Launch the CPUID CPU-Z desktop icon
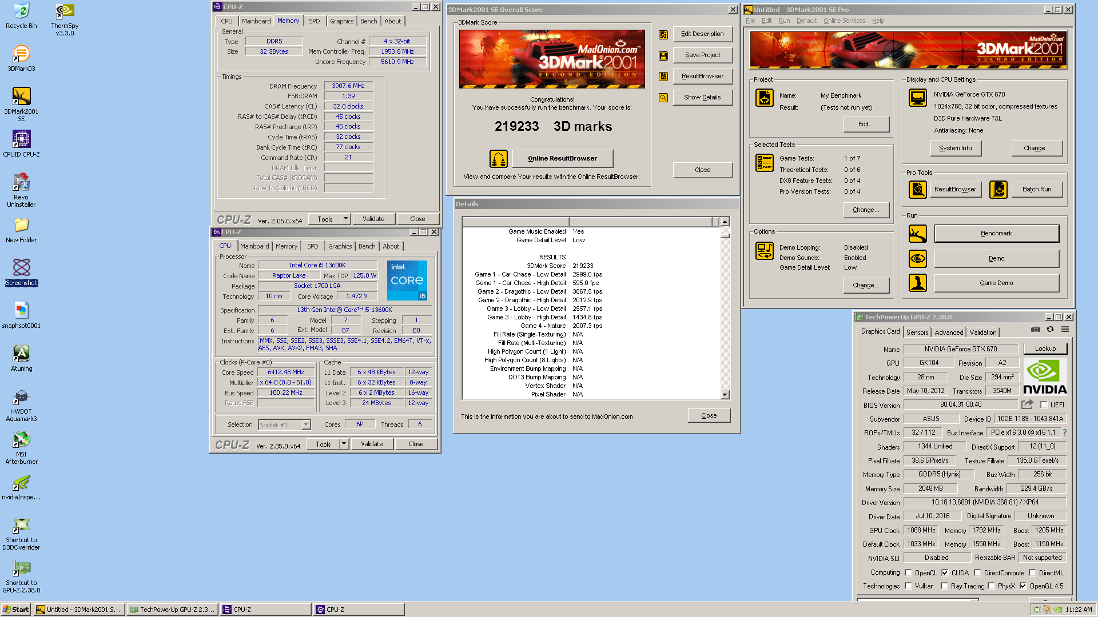1098x617 pixels. (21, 144)
